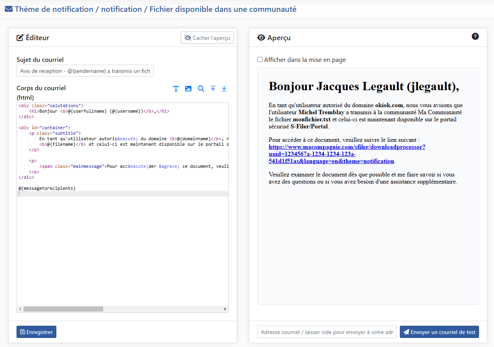Click the <div class="salutations"> code line

[51, 106]
